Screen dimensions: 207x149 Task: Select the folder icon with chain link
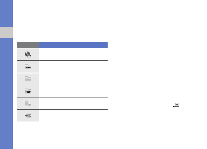28,91
